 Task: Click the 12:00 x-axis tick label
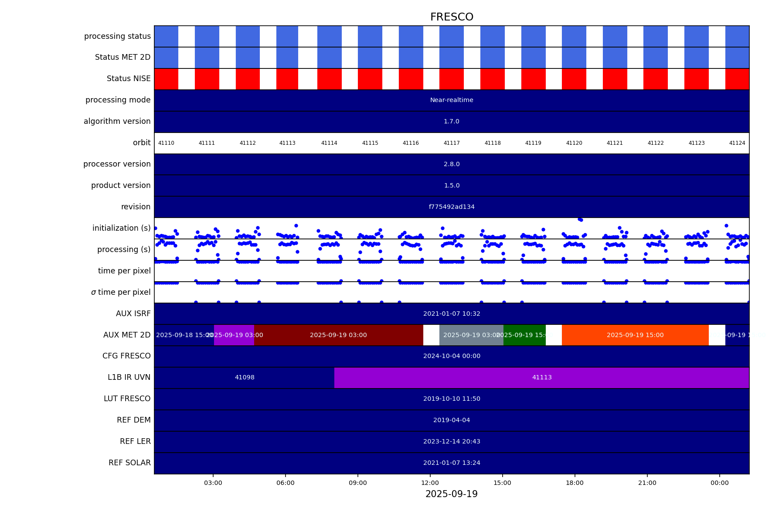click(x=430, y=483)
